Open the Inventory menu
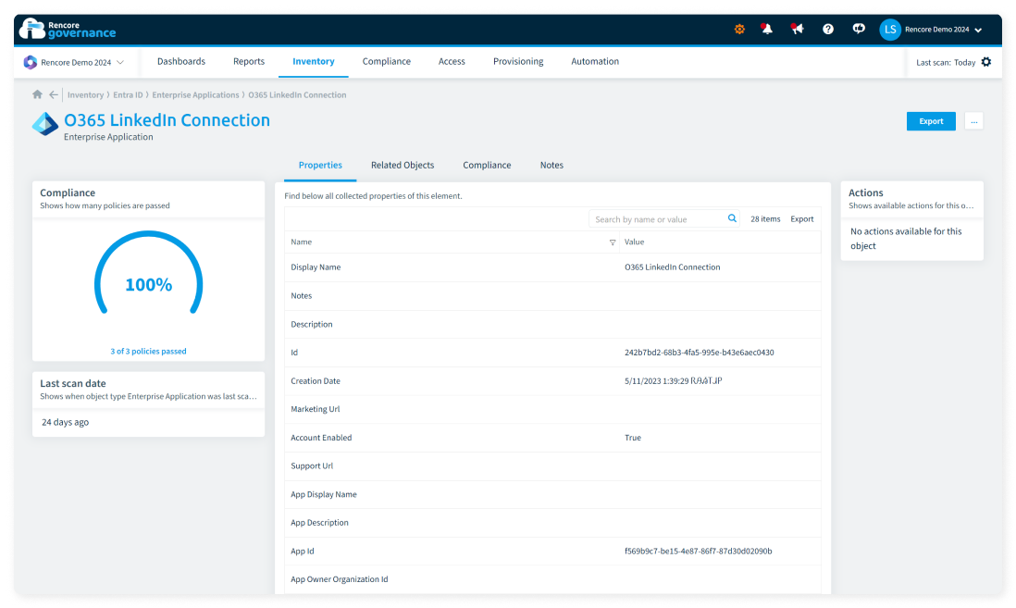Image resolution: width=1016 pixels, height=608 pixels. pos(314,62)
